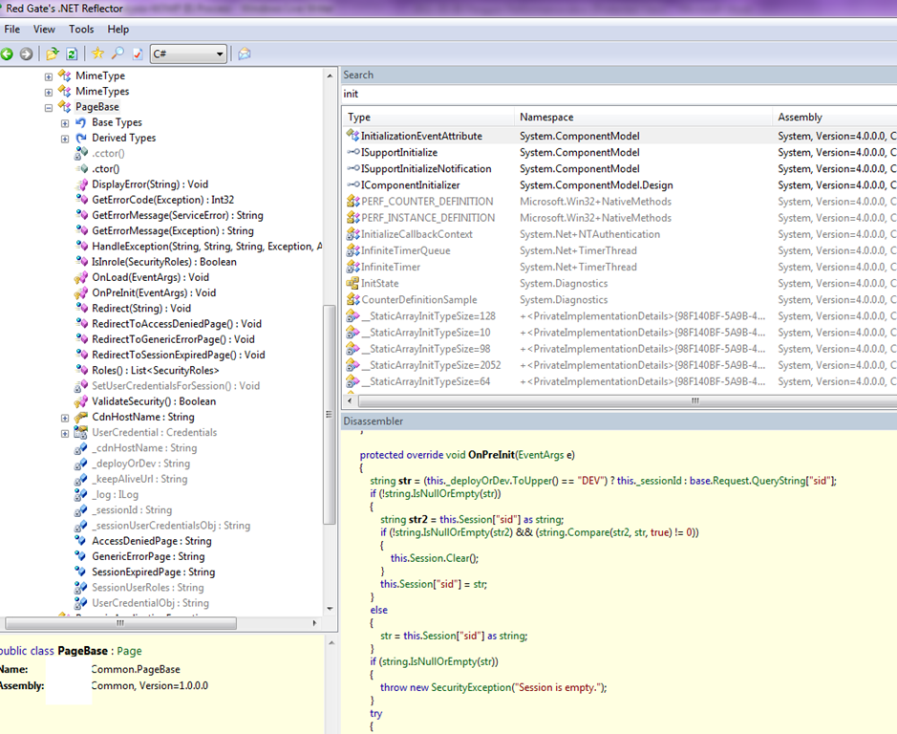This screenshot has width=897, height=734.
Task: Collapse the PageBase tree node
Action: [49, 107]
